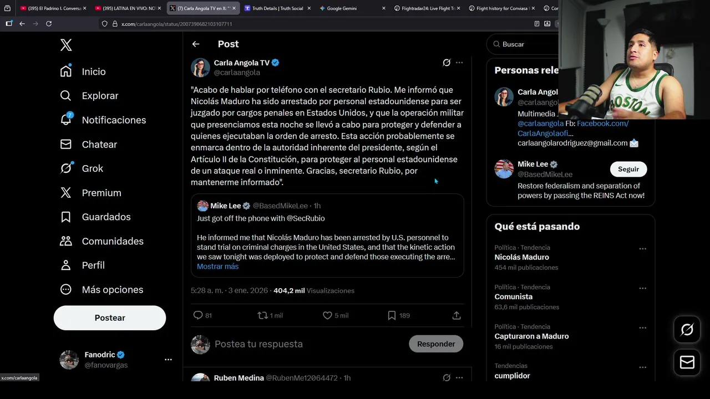Open Ruben Medina reply author name
The width and height of the screenshot is (710, 399).
pos(239,378)
